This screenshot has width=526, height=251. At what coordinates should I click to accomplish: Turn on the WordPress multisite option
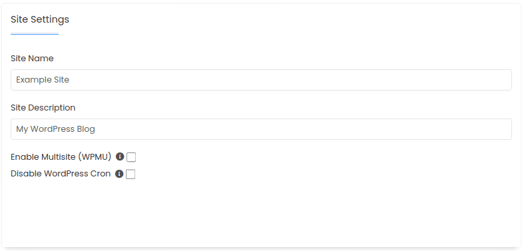coord(131,157)
